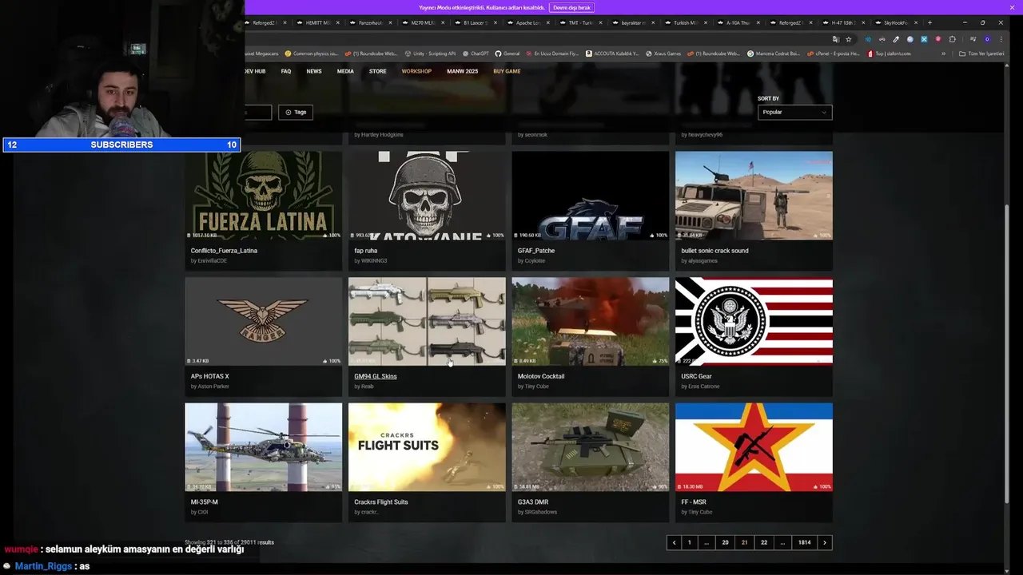Viewport: 1023px width, 575px height.
Task: Open the browser profile avatar
Action: pos(987,39)
